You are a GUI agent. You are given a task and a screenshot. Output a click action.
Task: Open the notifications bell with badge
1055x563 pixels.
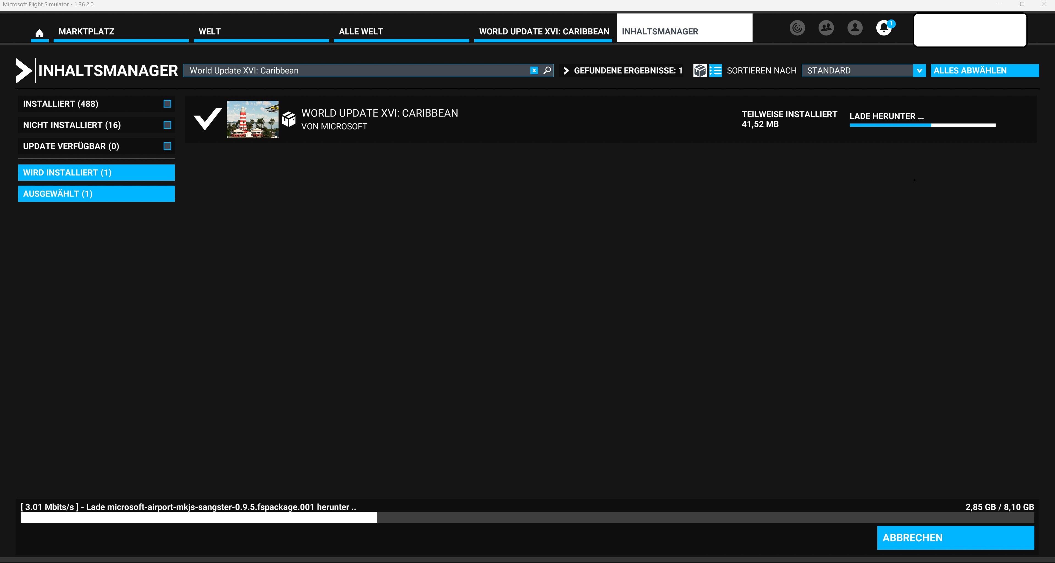[884, 28]
